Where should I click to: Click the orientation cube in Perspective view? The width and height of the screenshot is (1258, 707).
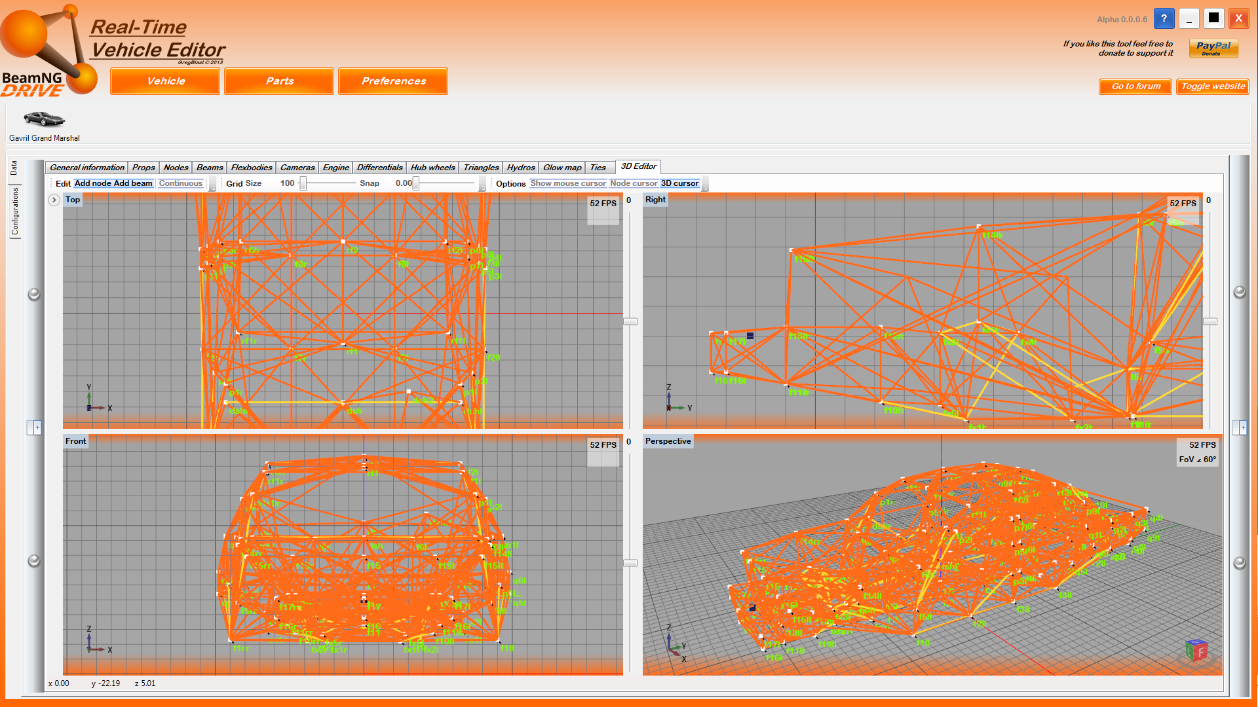[x=1196, y=650]
